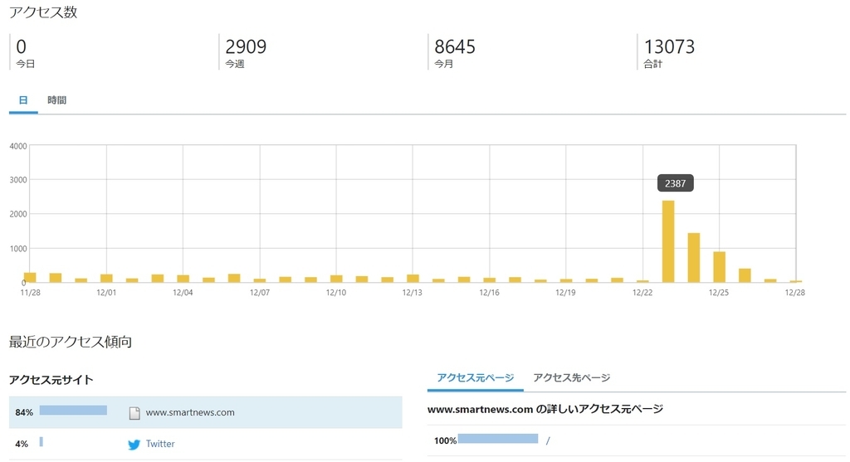Image resolution: width=850 pixels, height=462 pixels.
Task: Click the 84% percentage text
Action: (x=24, y=412)
